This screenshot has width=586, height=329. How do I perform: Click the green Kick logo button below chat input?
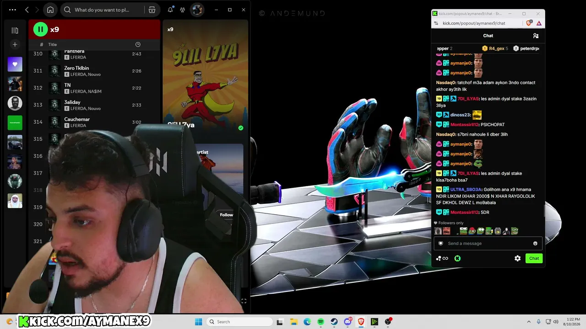[457, 259]
